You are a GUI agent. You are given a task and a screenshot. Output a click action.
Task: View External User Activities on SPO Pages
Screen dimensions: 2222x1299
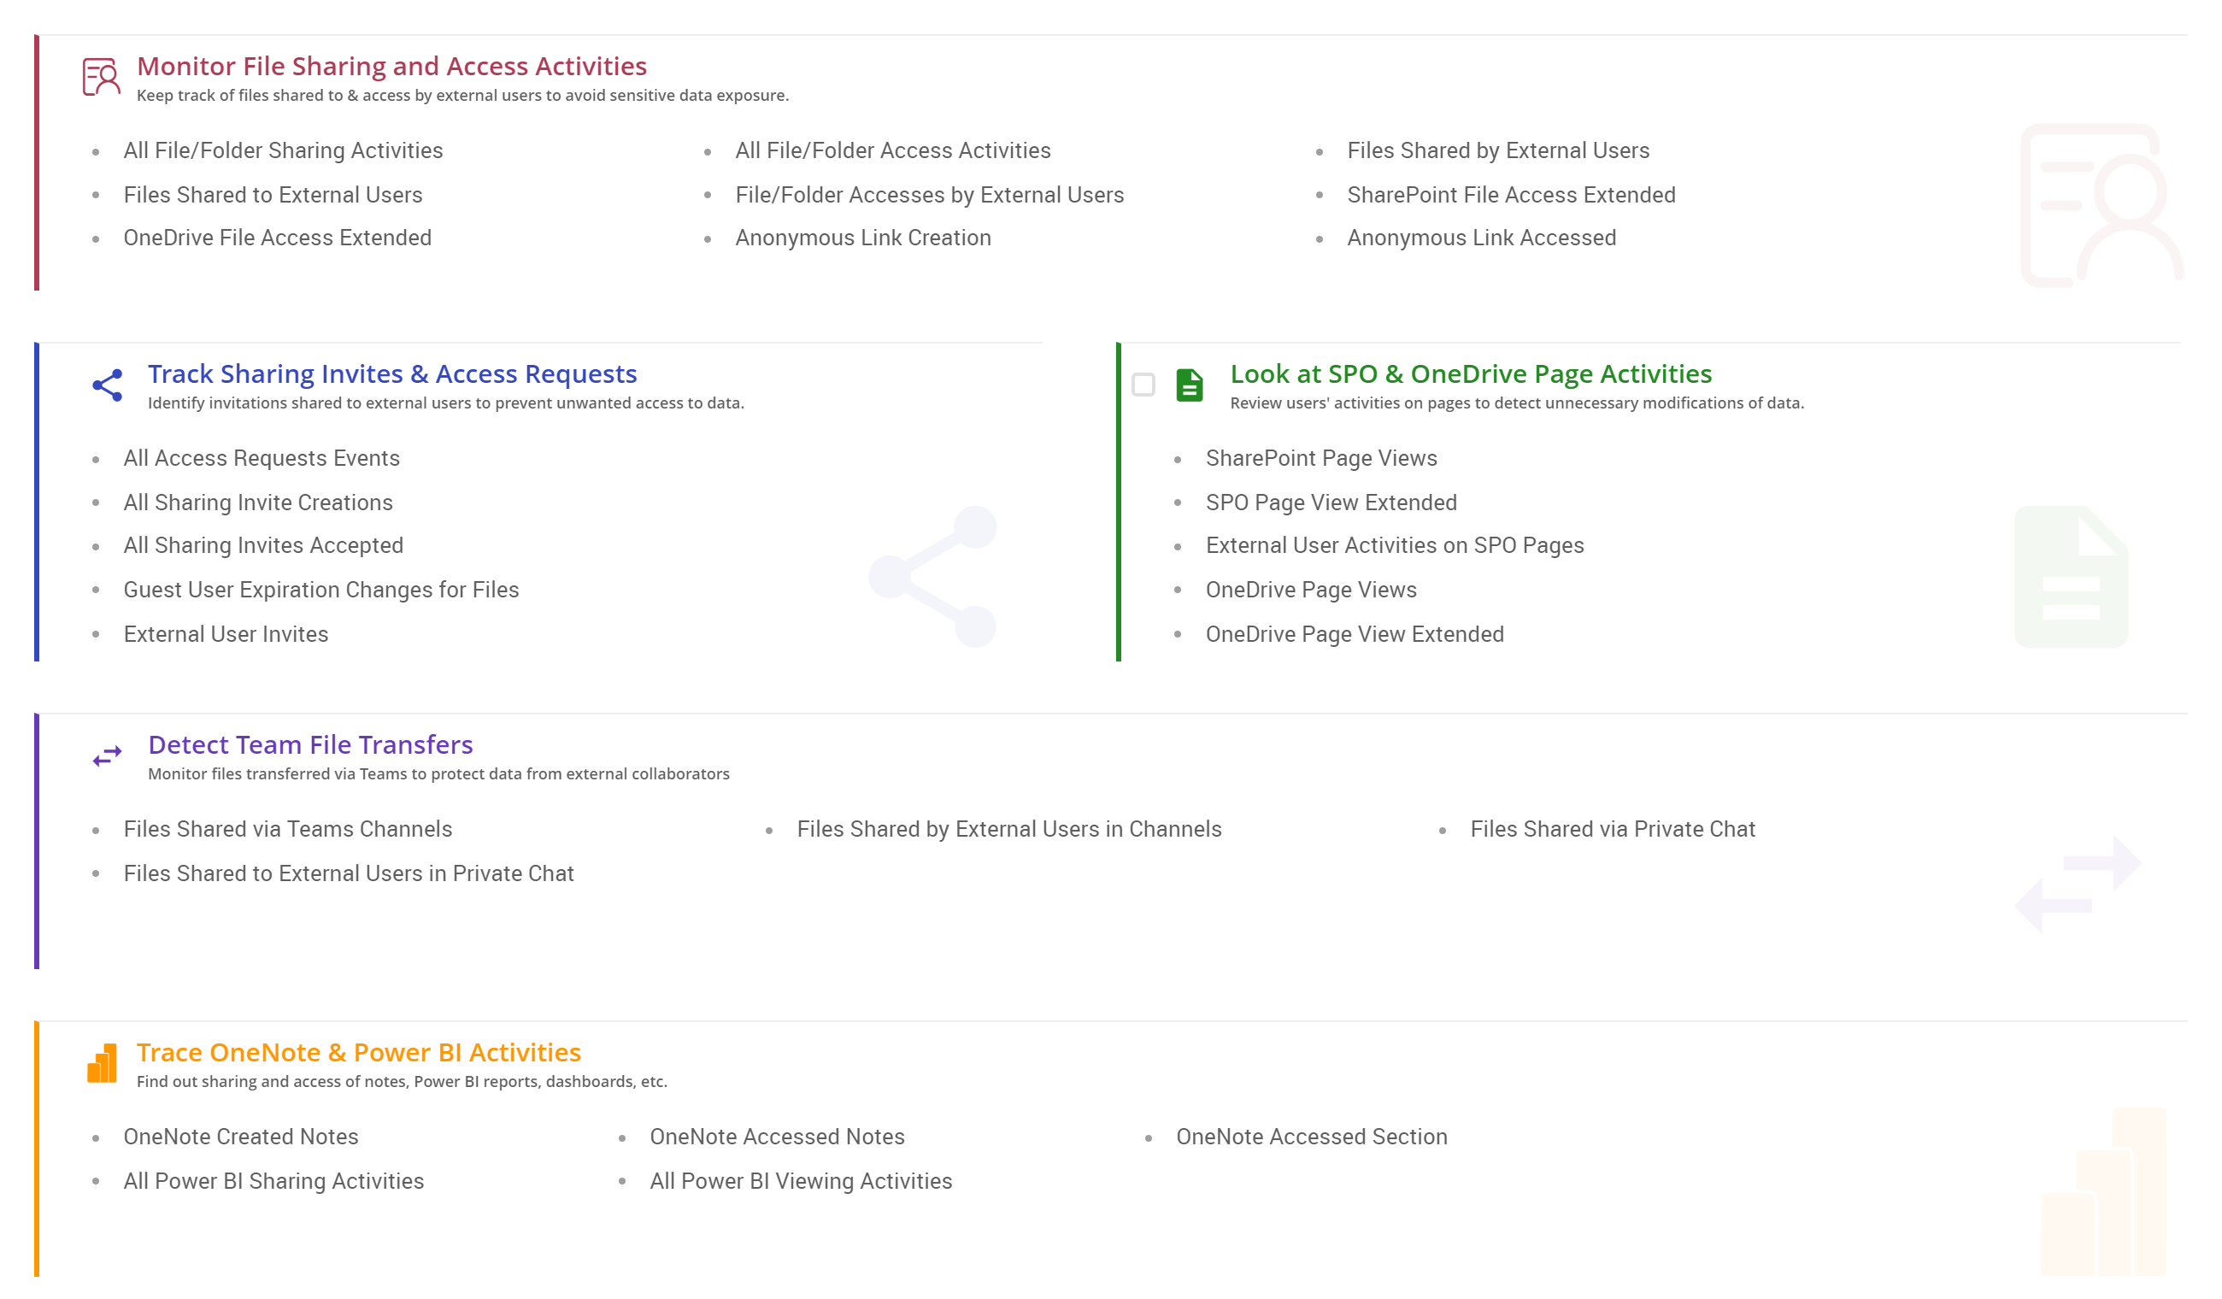pos(1394,546)
